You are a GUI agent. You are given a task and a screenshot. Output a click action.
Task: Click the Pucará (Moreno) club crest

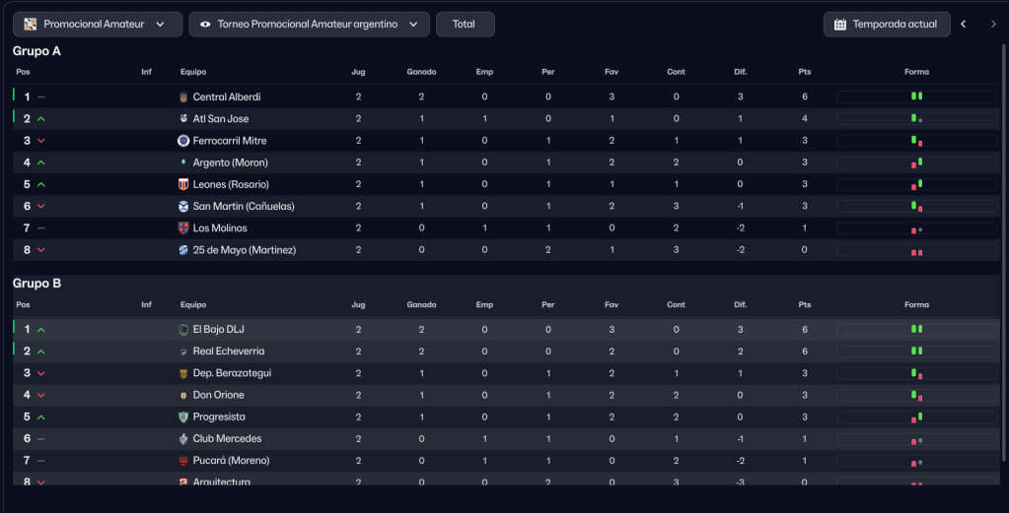[182, 461]
